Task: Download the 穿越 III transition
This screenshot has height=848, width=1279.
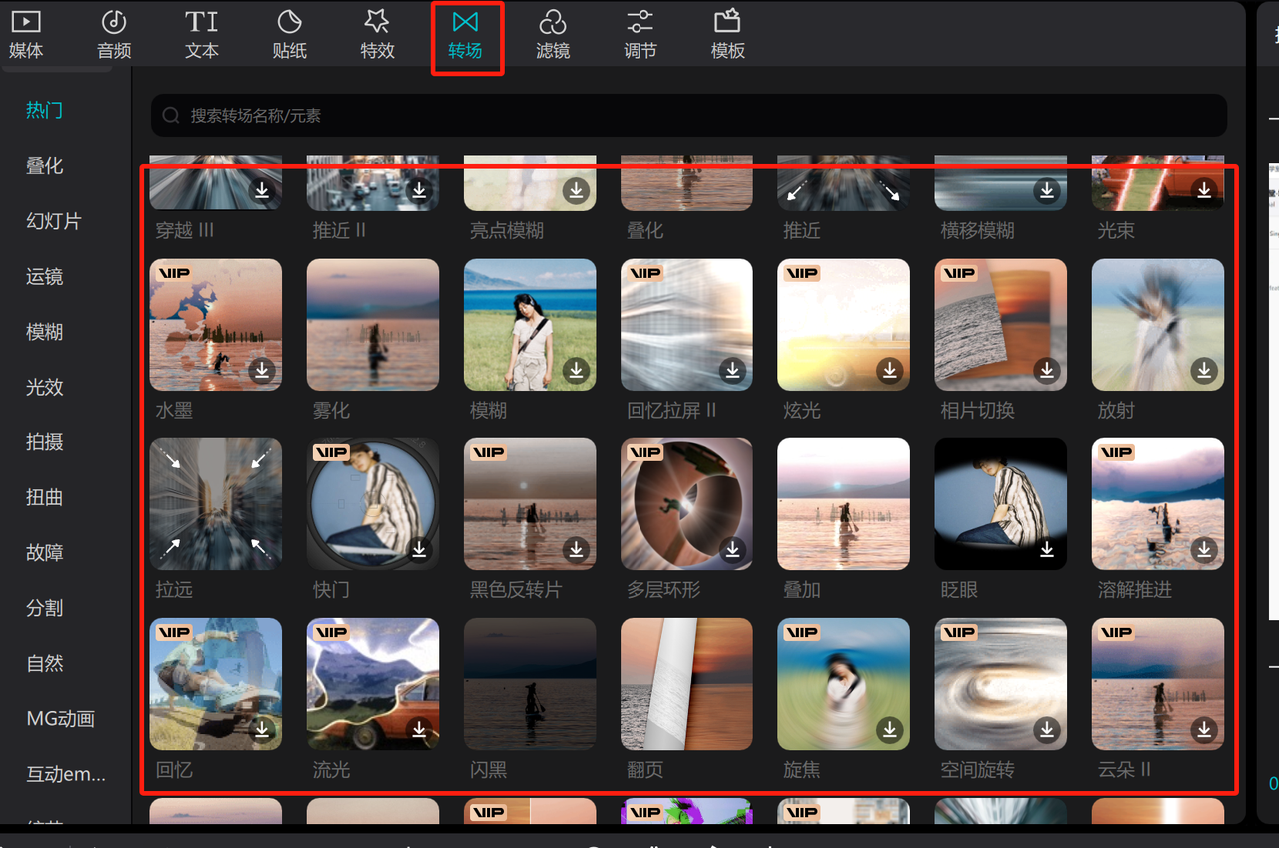Action: (x=262, y=190)
